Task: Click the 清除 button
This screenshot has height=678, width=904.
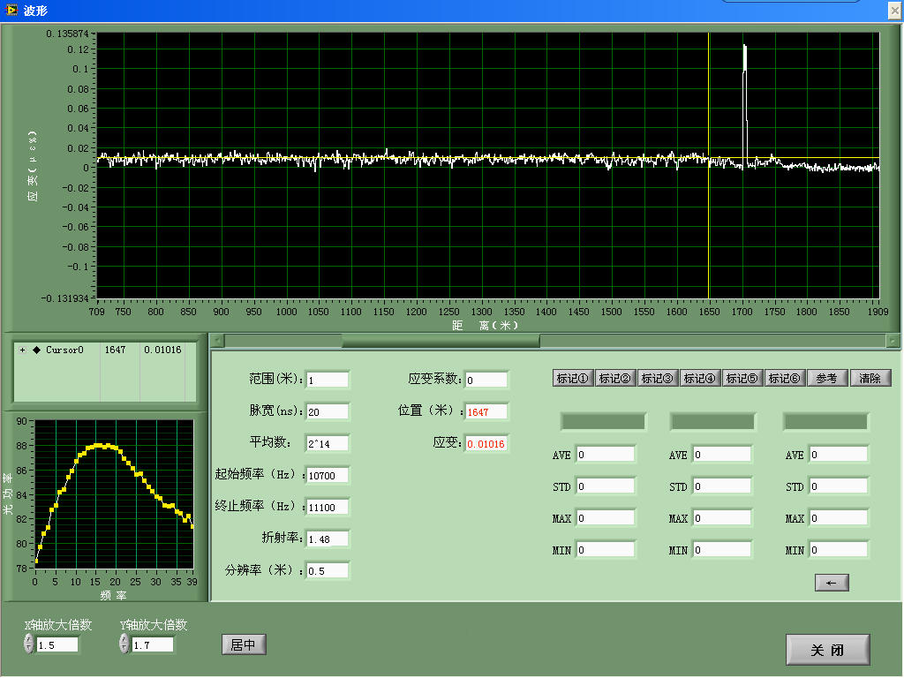Action: coord(870,378)
